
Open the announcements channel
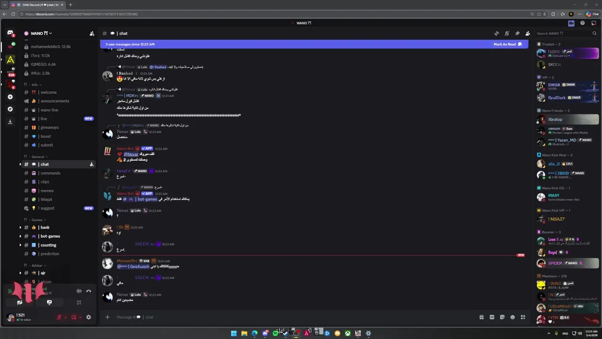[x=58, y=101]
